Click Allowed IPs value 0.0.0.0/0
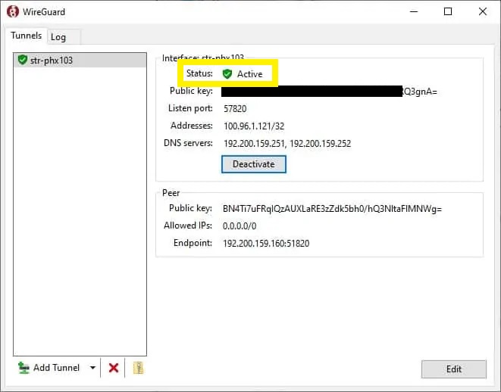501x392 pixels. pyautogui.click(x=240, y=226)
